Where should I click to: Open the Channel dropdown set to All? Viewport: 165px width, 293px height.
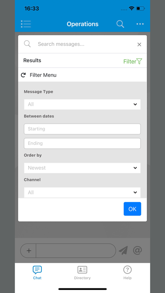pos(82,192)
